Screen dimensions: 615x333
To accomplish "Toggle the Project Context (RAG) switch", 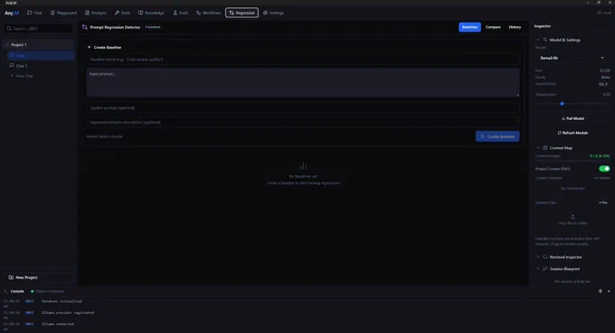I will point(604,169).
